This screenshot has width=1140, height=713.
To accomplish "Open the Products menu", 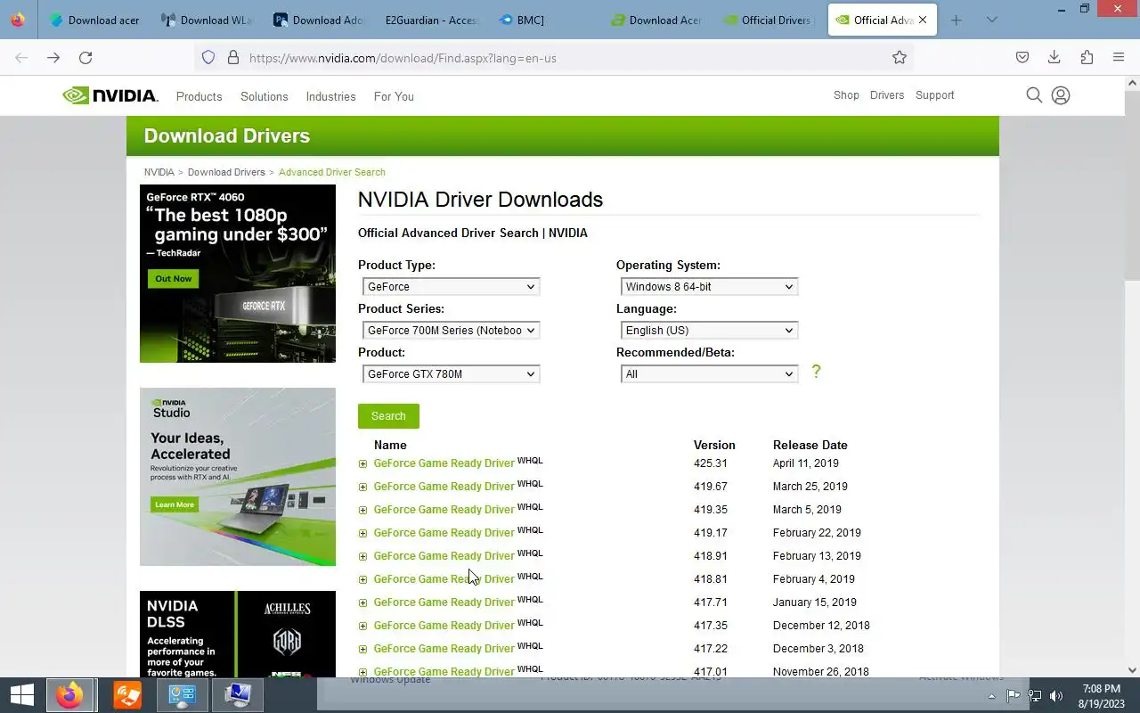I will 199,96.
